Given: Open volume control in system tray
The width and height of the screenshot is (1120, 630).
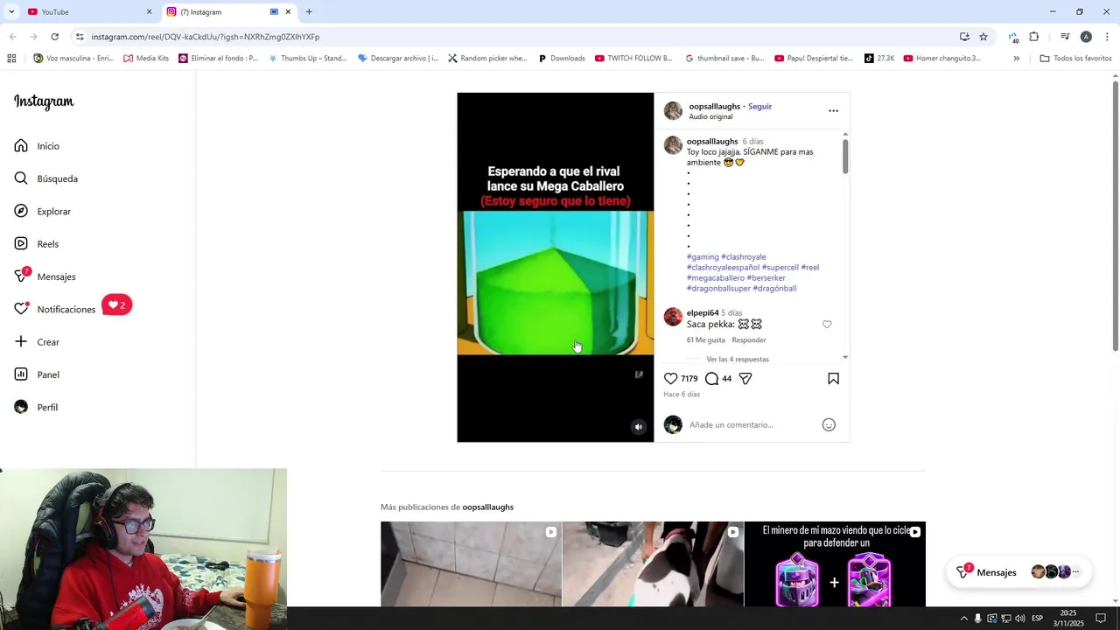Looking at the screenshot, I should (1019, 619).
